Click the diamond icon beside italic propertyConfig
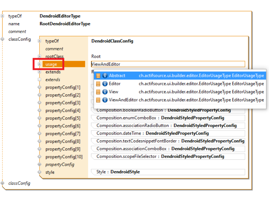This screenshot has height=202, width=269. pyautogui.click(x=40, y=164)
